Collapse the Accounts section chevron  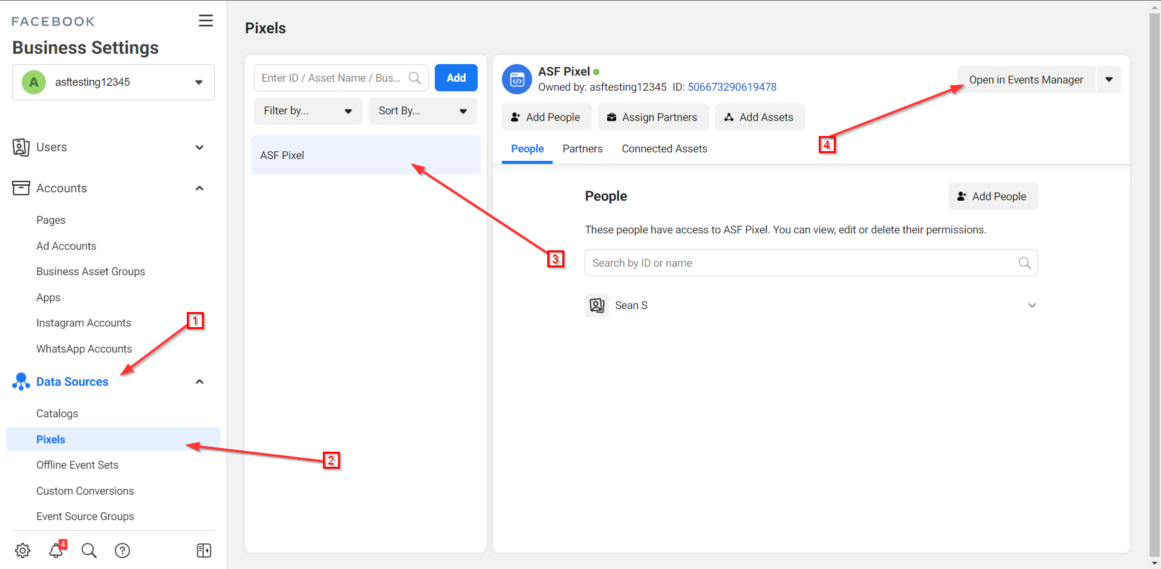pyautogui.click(x=200, y=188)
